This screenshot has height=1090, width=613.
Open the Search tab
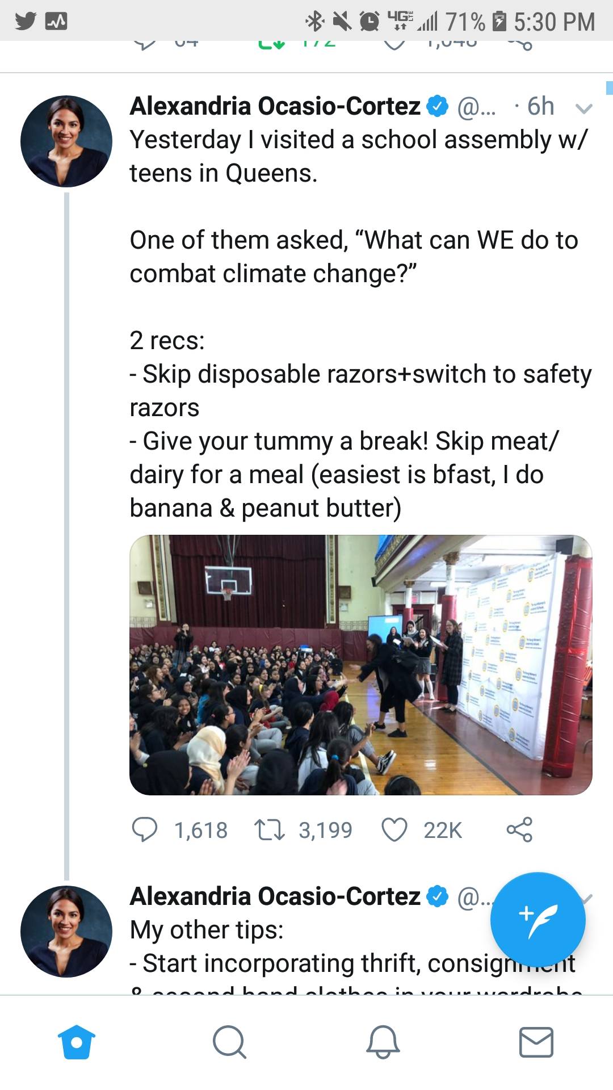coord(229,1042)
